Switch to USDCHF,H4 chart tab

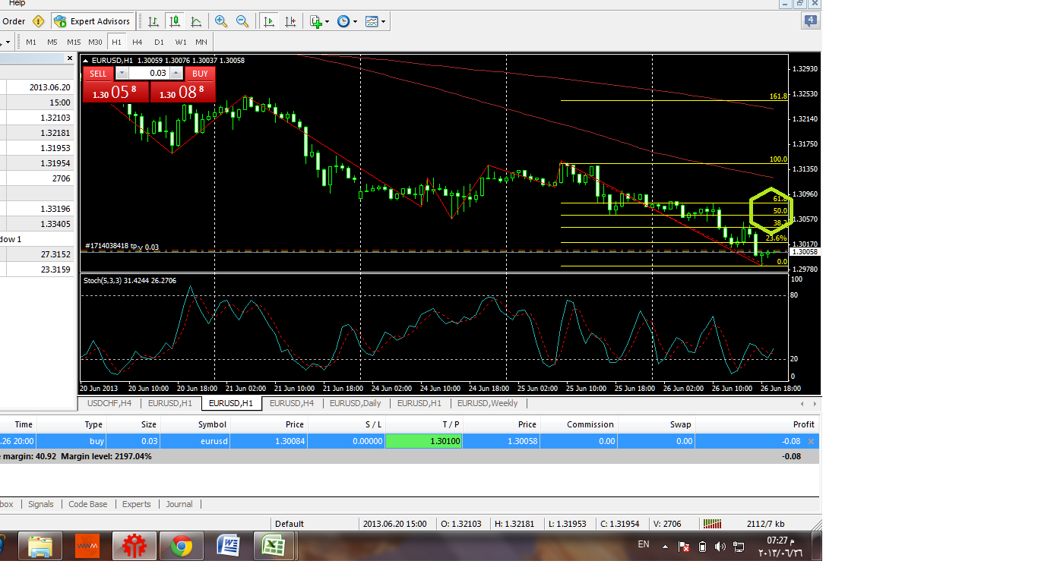pyautogui.click(x=109, y=403)
